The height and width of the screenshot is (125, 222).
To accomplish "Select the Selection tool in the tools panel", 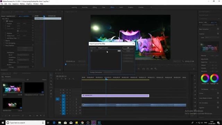I will 51,75.
